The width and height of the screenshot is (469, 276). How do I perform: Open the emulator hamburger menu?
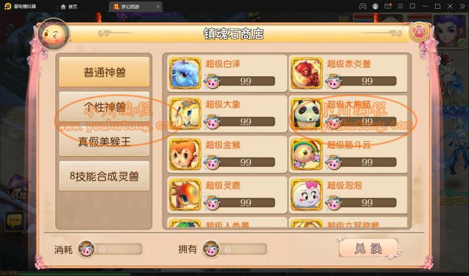[400, 6]
